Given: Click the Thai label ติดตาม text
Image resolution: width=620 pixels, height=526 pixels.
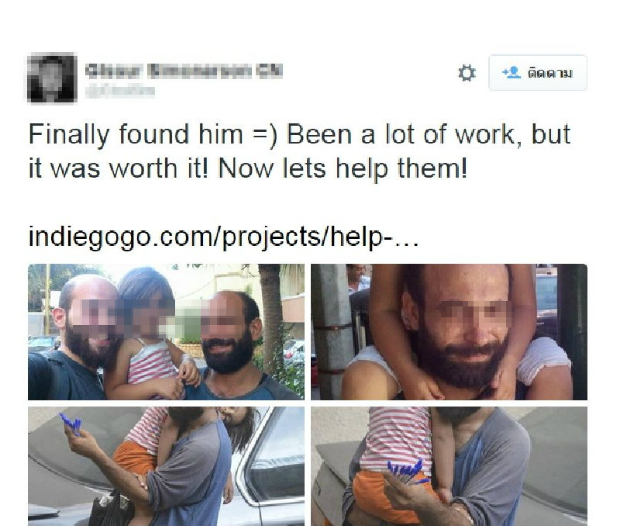Looking at the screenshot, I should [x=550, y=73].
